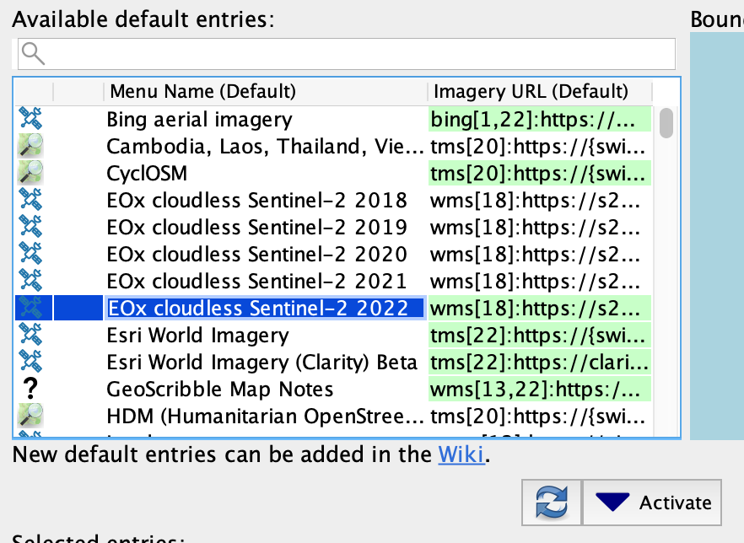The width and height of the screenshot is (744, 543).
Task: Click the search entries text field
Action: [354, 54]
